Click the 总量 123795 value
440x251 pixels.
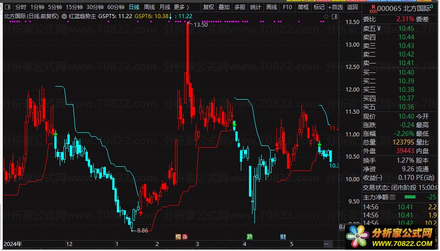pyautogui.click(x=403, y=142)
